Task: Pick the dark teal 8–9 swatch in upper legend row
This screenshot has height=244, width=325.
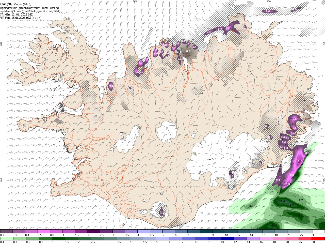Action: pyautogui.click(x=206, y=232)
